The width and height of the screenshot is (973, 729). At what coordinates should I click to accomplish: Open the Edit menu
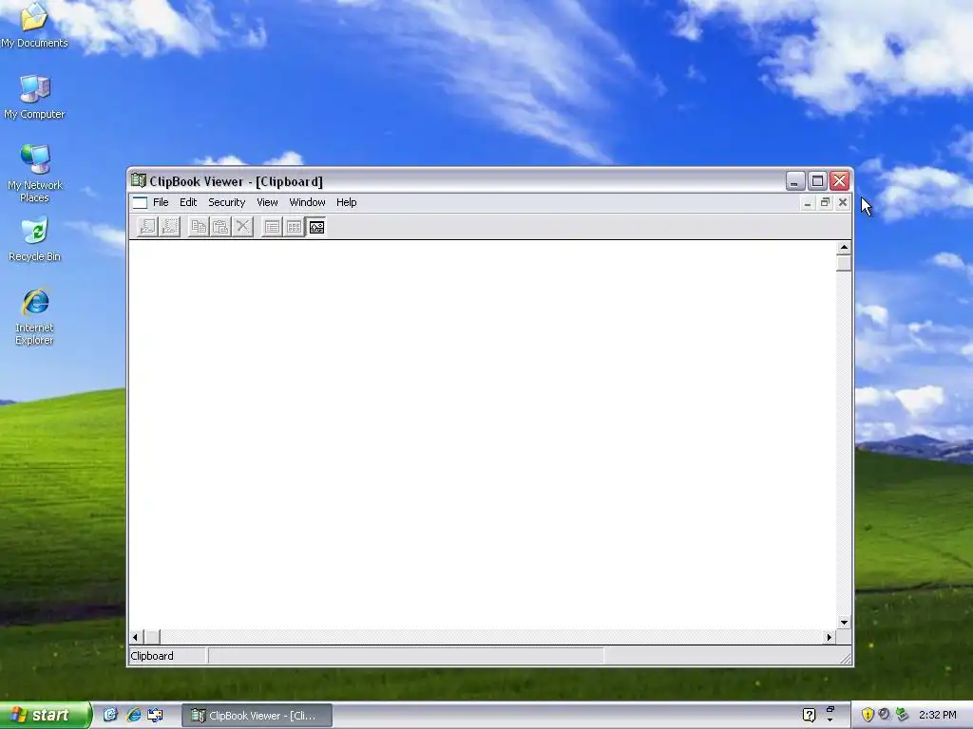tap(188, 203)
